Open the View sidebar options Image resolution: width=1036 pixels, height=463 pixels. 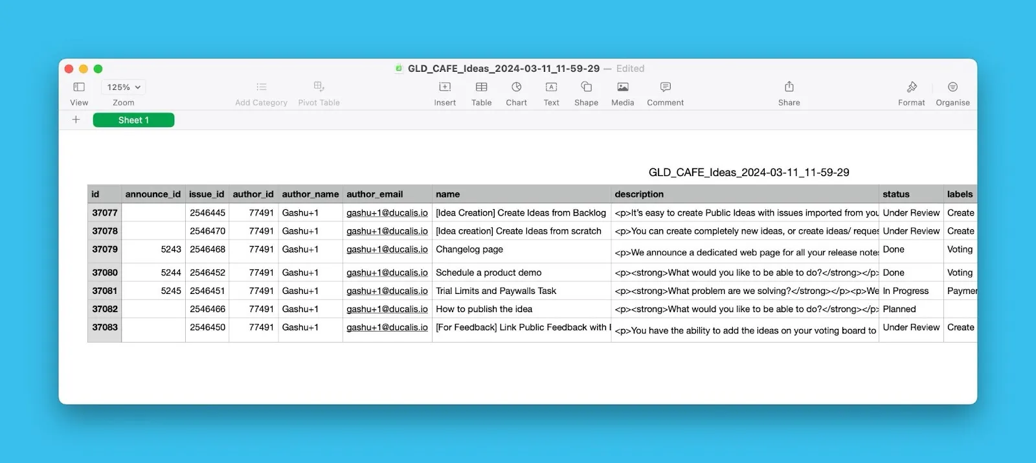pos(79,87)
